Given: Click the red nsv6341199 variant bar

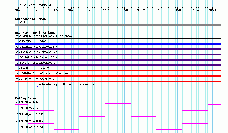Looking at the screenshot, I should [118, 81].
